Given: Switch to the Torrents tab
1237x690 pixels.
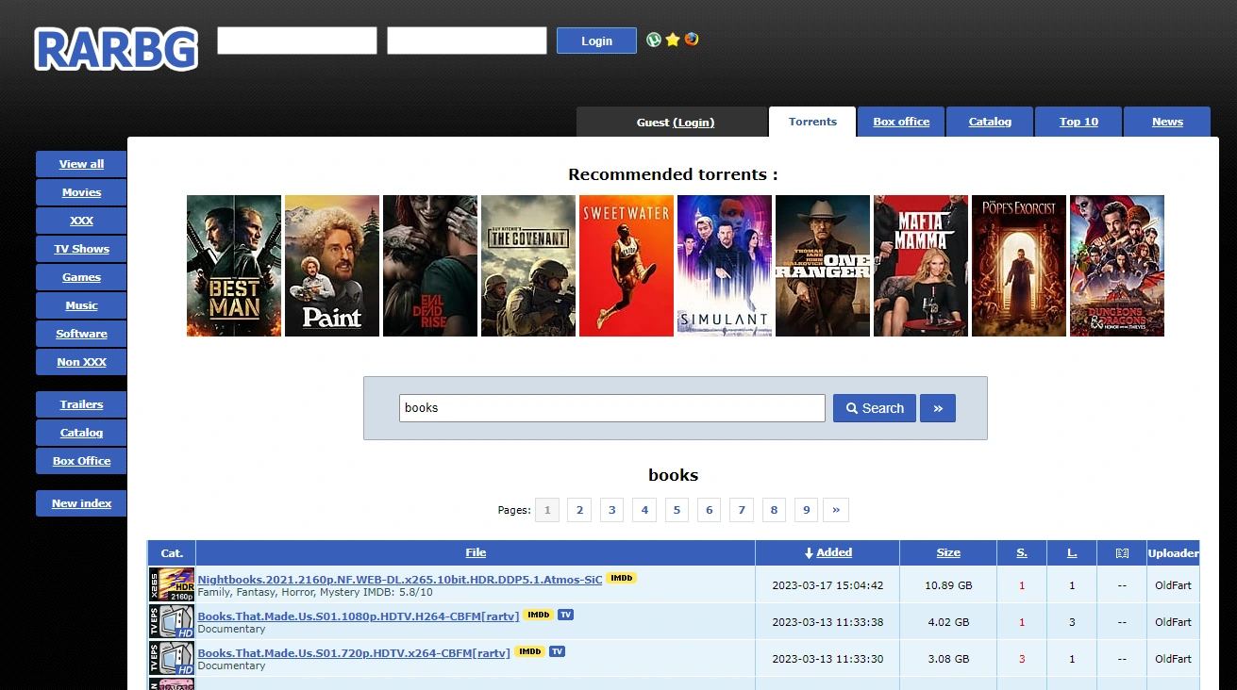Looking at the screenshot, I should 812,122.
